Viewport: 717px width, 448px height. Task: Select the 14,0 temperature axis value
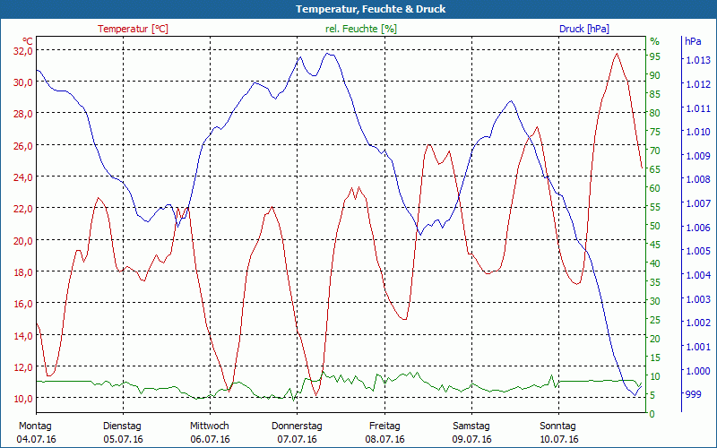23,335
